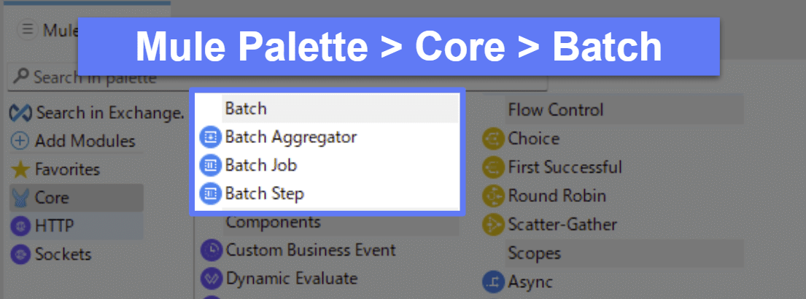The image size is (806, 299).
Task: Open the Favorites category
Action: coord(57,169)
